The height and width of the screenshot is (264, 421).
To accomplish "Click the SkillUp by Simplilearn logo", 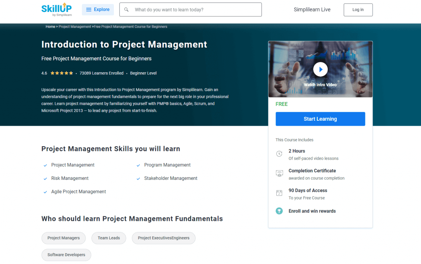I will [56, 10].
